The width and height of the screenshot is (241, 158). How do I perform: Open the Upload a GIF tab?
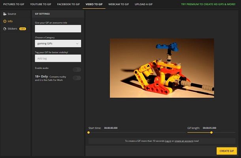pos(144,4)
